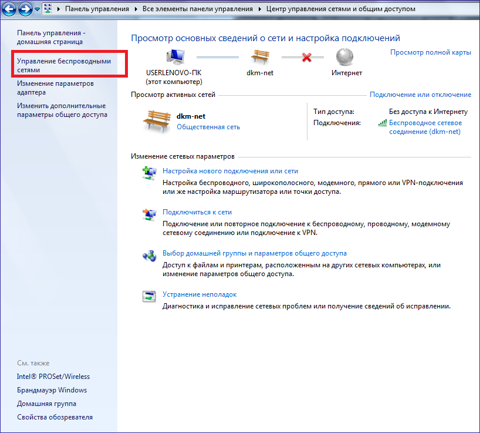Click Общественная сеть network type link
Screen dimensions: 480x433
point(208,127)
